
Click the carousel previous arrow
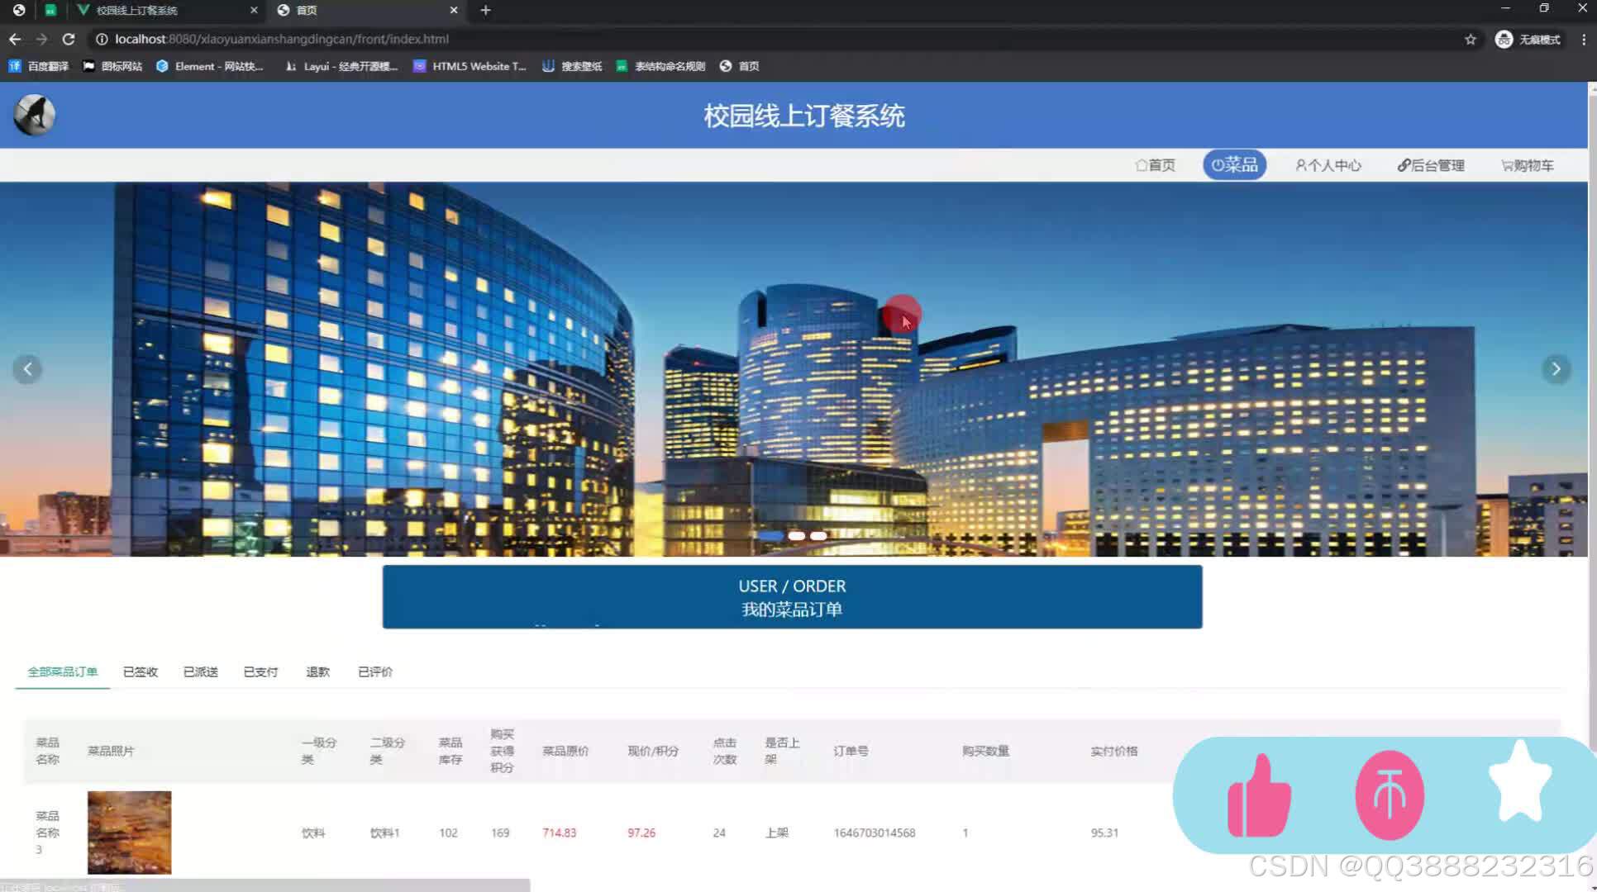click(27, 369)
